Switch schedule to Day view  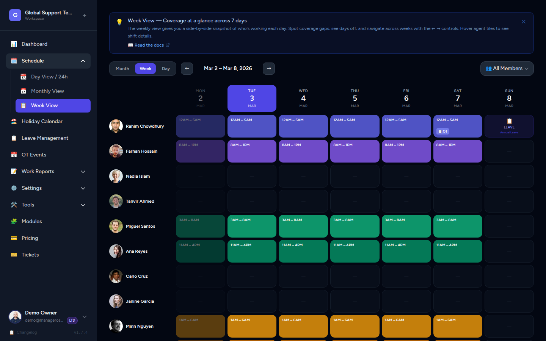click(166, 69)
